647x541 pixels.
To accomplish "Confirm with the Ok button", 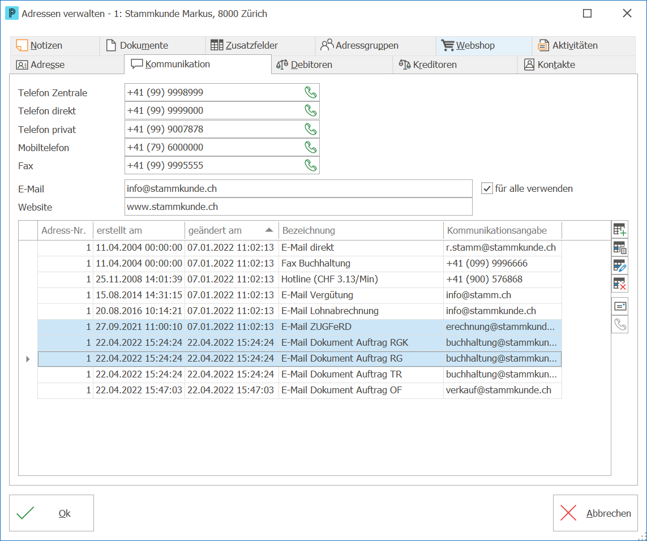I will tap(52, 513).
